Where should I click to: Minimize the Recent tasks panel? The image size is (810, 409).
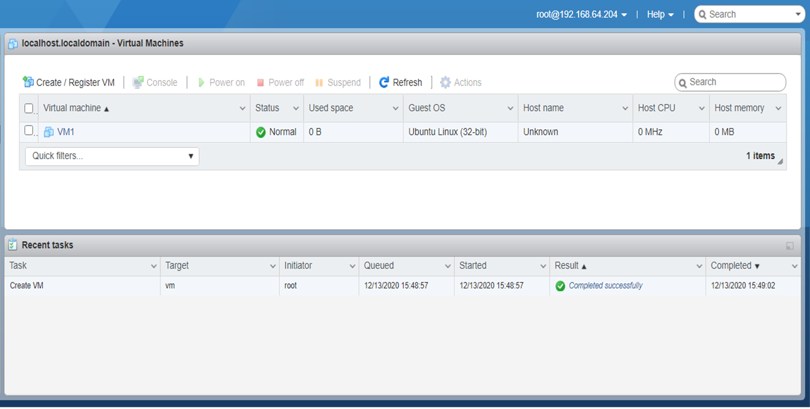[790, 246]
